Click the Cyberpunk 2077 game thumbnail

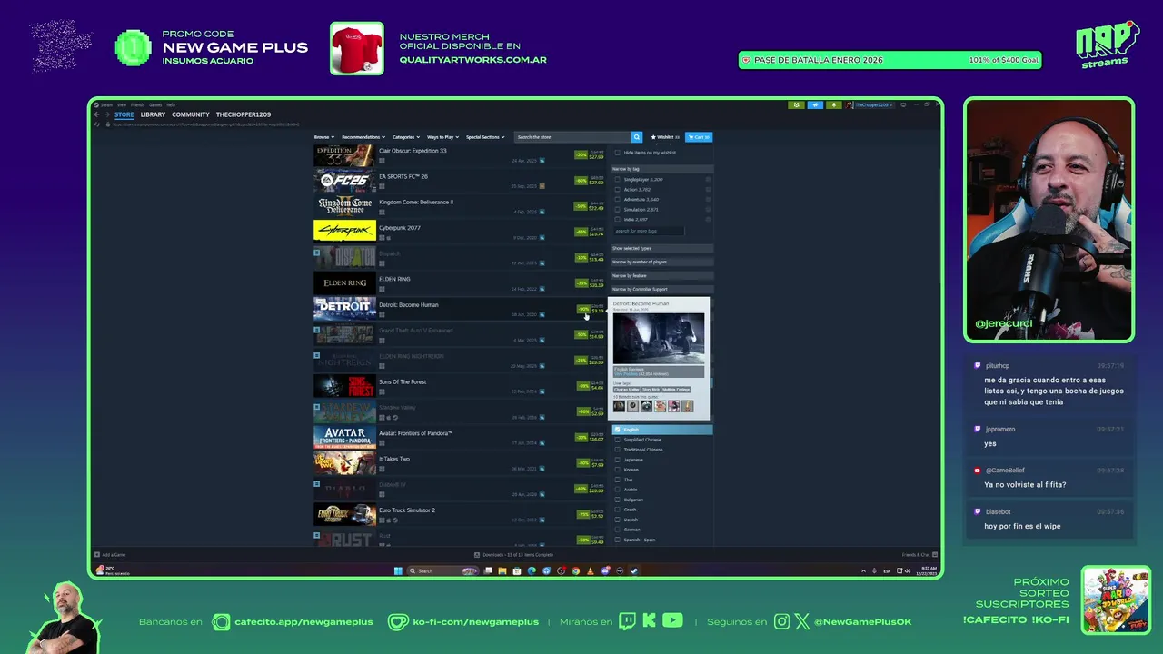344,231
